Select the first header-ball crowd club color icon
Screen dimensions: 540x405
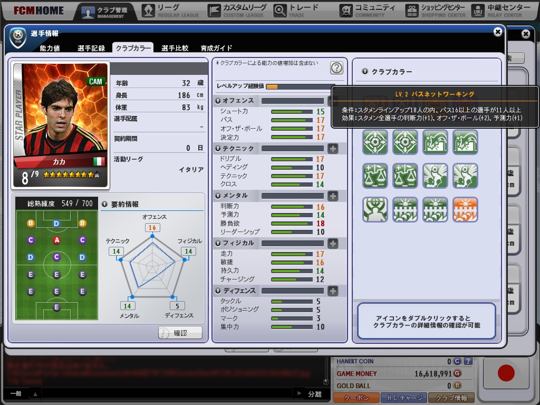(435, 176)
